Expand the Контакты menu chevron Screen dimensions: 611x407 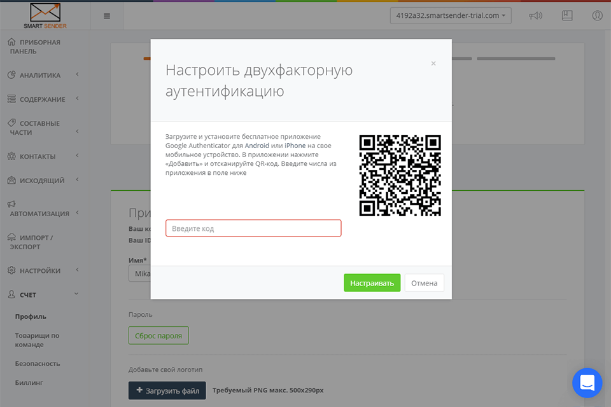(77, 155)
